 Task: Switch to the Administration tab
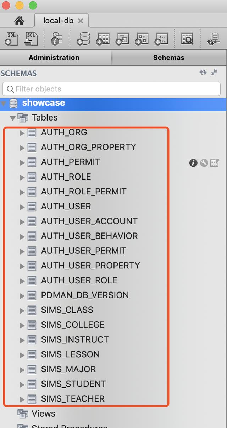click(54, 58)
